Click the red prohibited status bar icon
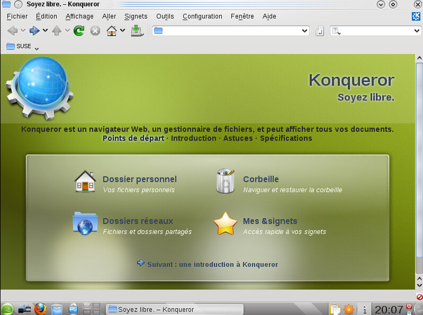The image size is (423, 315). click(419, 297)
